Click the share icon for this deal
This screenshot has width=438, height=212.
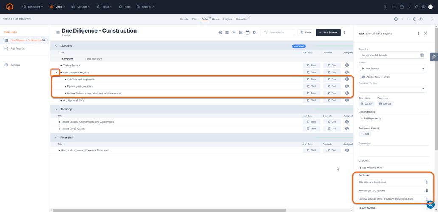click(414, 19)
